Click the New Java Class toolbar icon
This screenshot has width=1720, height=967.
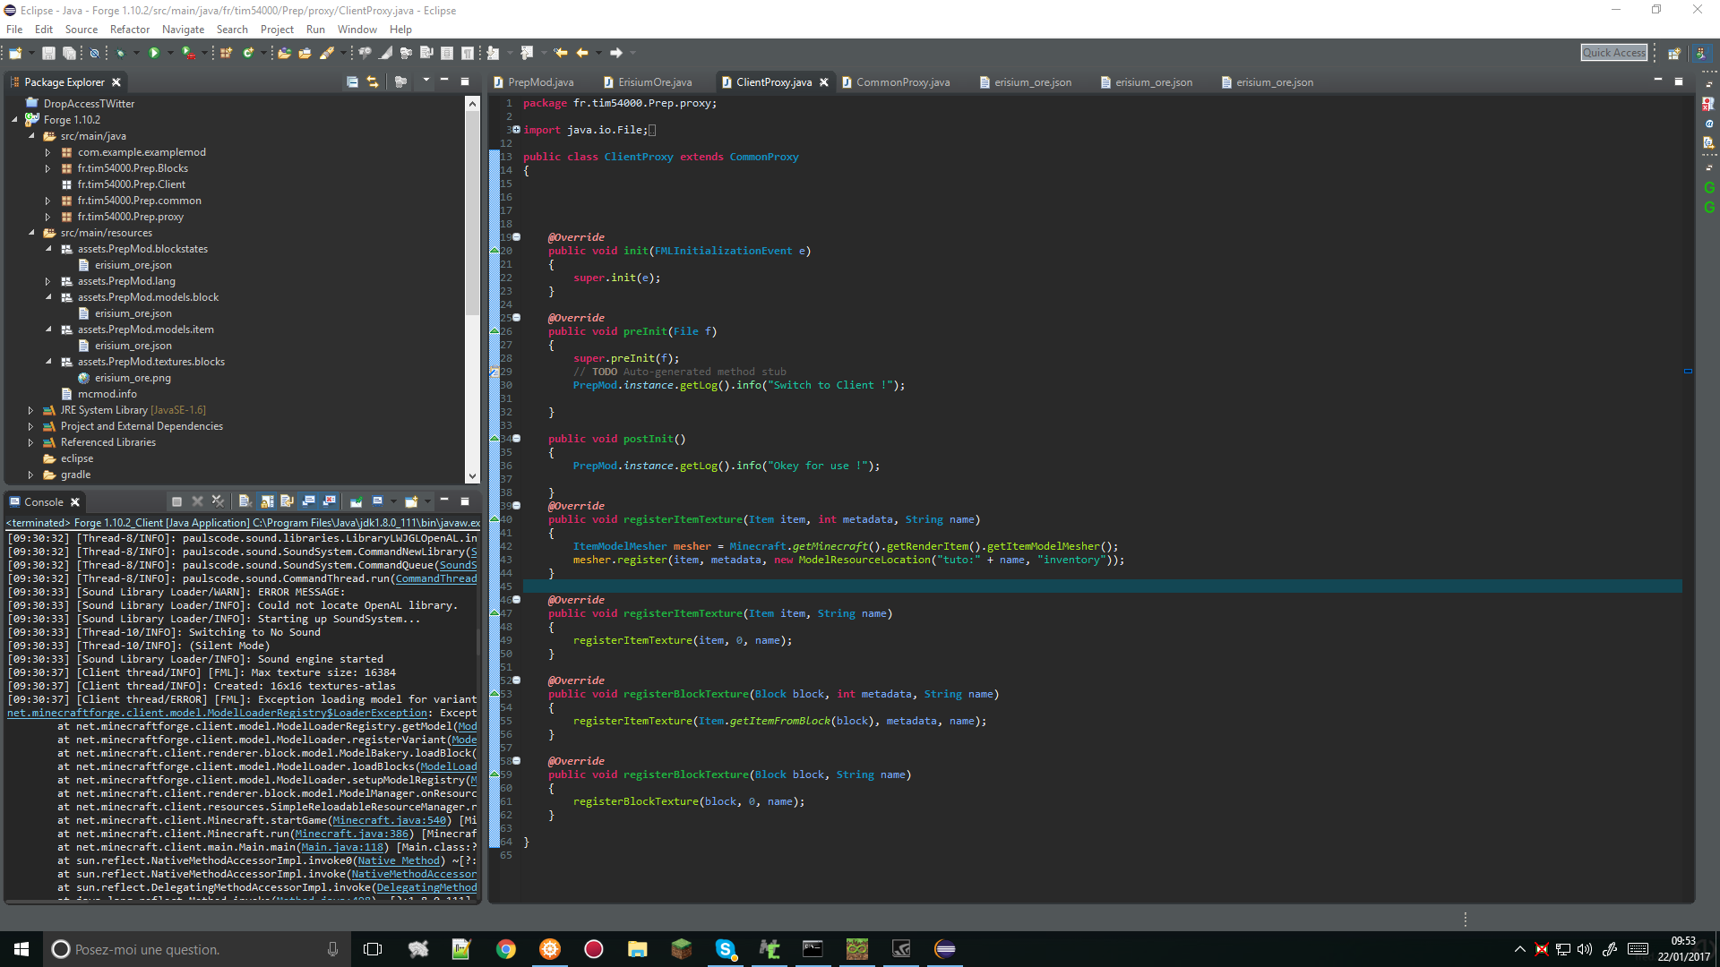248,54
